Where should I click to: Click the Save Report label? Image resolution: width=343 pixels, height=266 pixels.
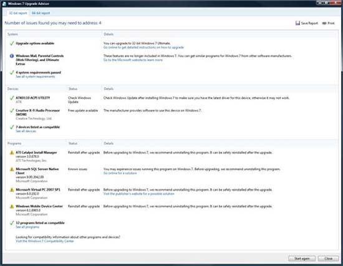309,23
